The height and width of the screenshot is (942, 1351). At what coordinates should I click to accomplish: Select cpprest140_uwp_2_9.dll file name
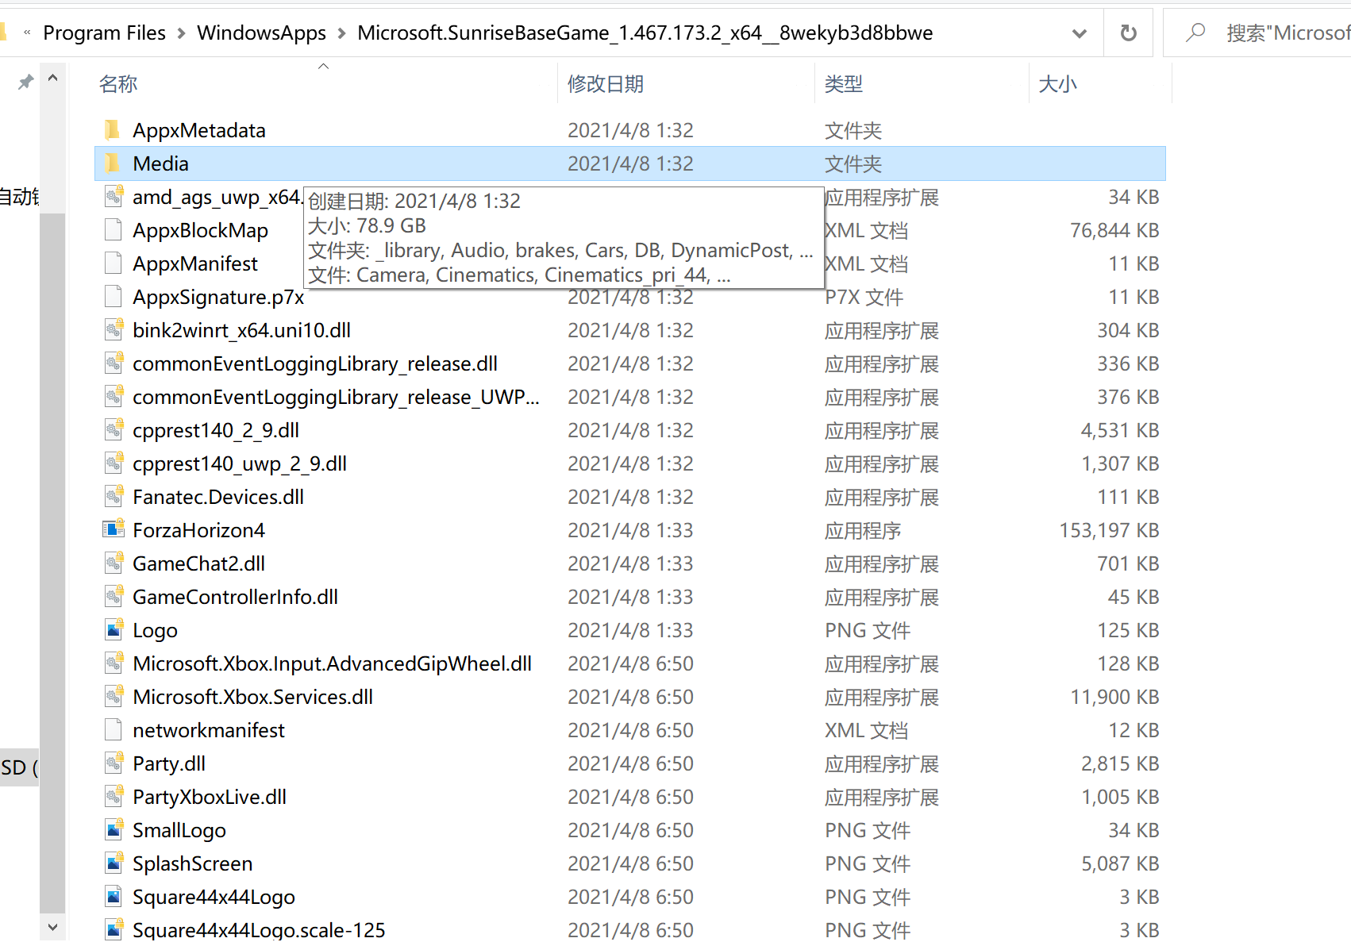tap(240, 463)
